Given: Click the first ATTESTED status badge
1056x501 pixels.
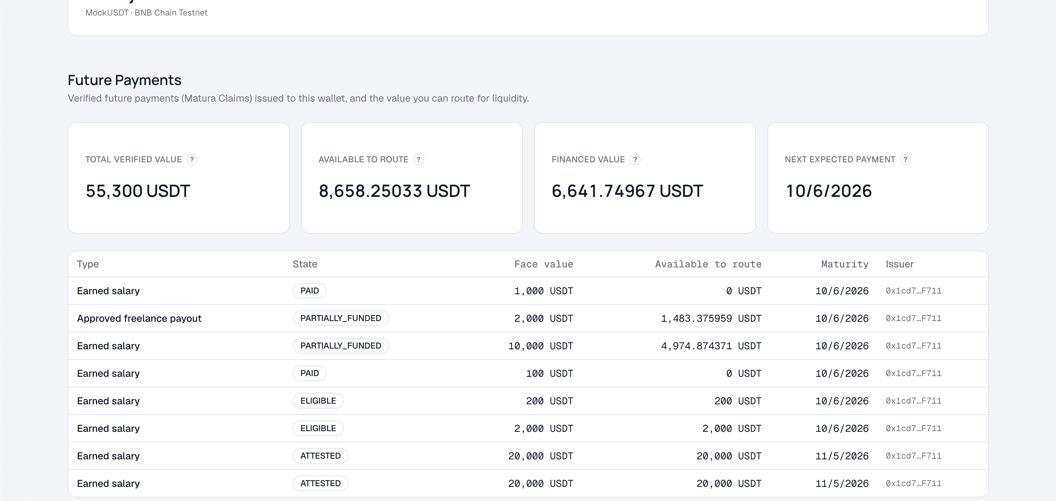Looking at the screenshot, I should [x=320, y=456].
